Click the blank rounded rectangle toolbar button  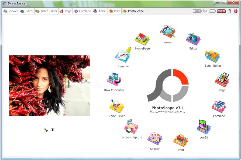(212, 11)
